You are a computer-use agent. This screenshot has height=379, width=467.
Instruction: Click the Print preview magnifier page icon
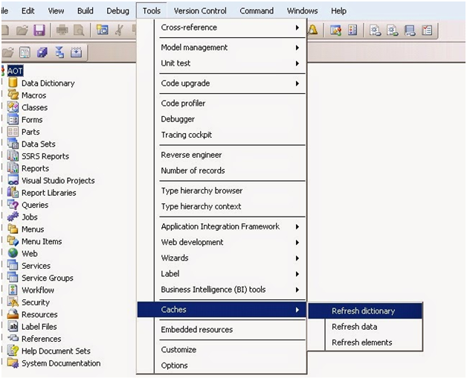click(x=79, y=31)
